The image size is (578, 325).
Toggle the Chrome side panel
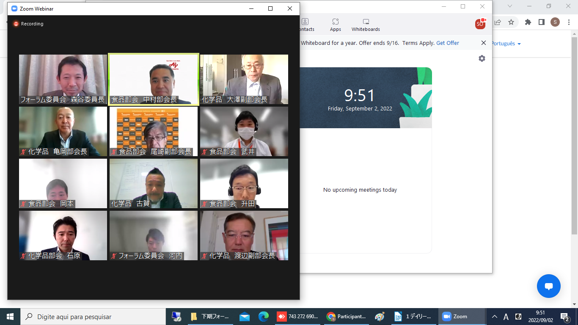point(541,22)
